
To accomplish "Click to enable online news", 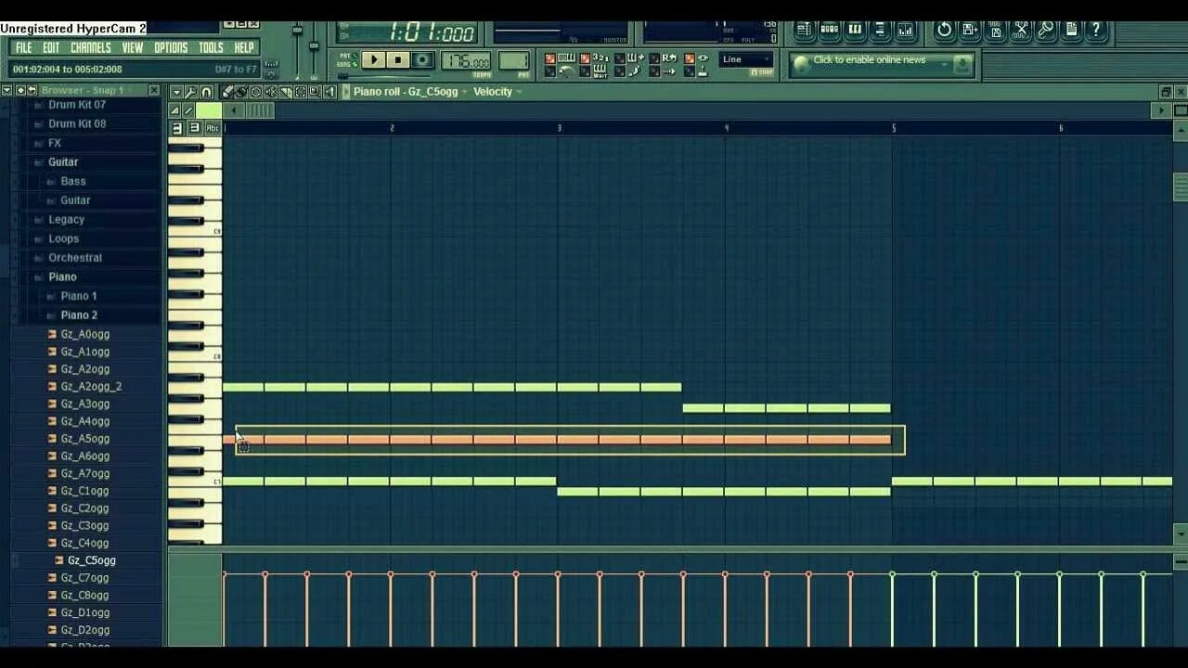I will point(869,60).
